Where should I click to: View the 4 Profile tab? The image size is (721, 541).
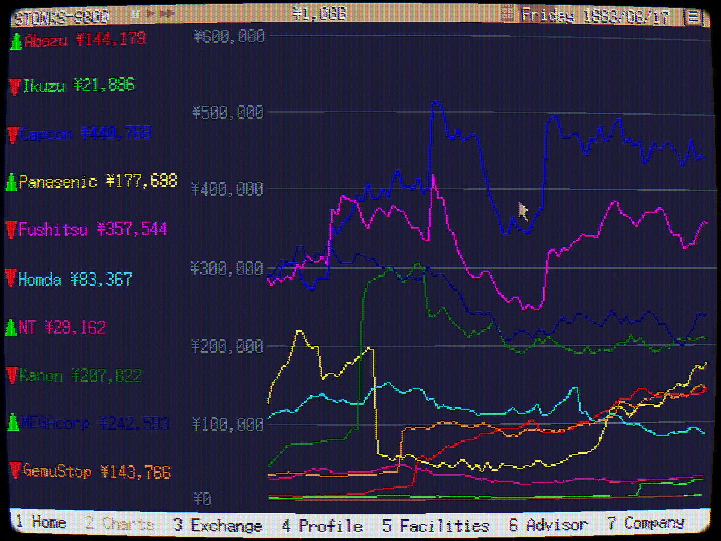(x=322, y=526)
